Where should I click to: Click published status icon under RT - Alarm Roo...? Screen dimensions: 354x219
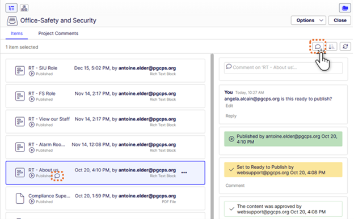[32, 150]
